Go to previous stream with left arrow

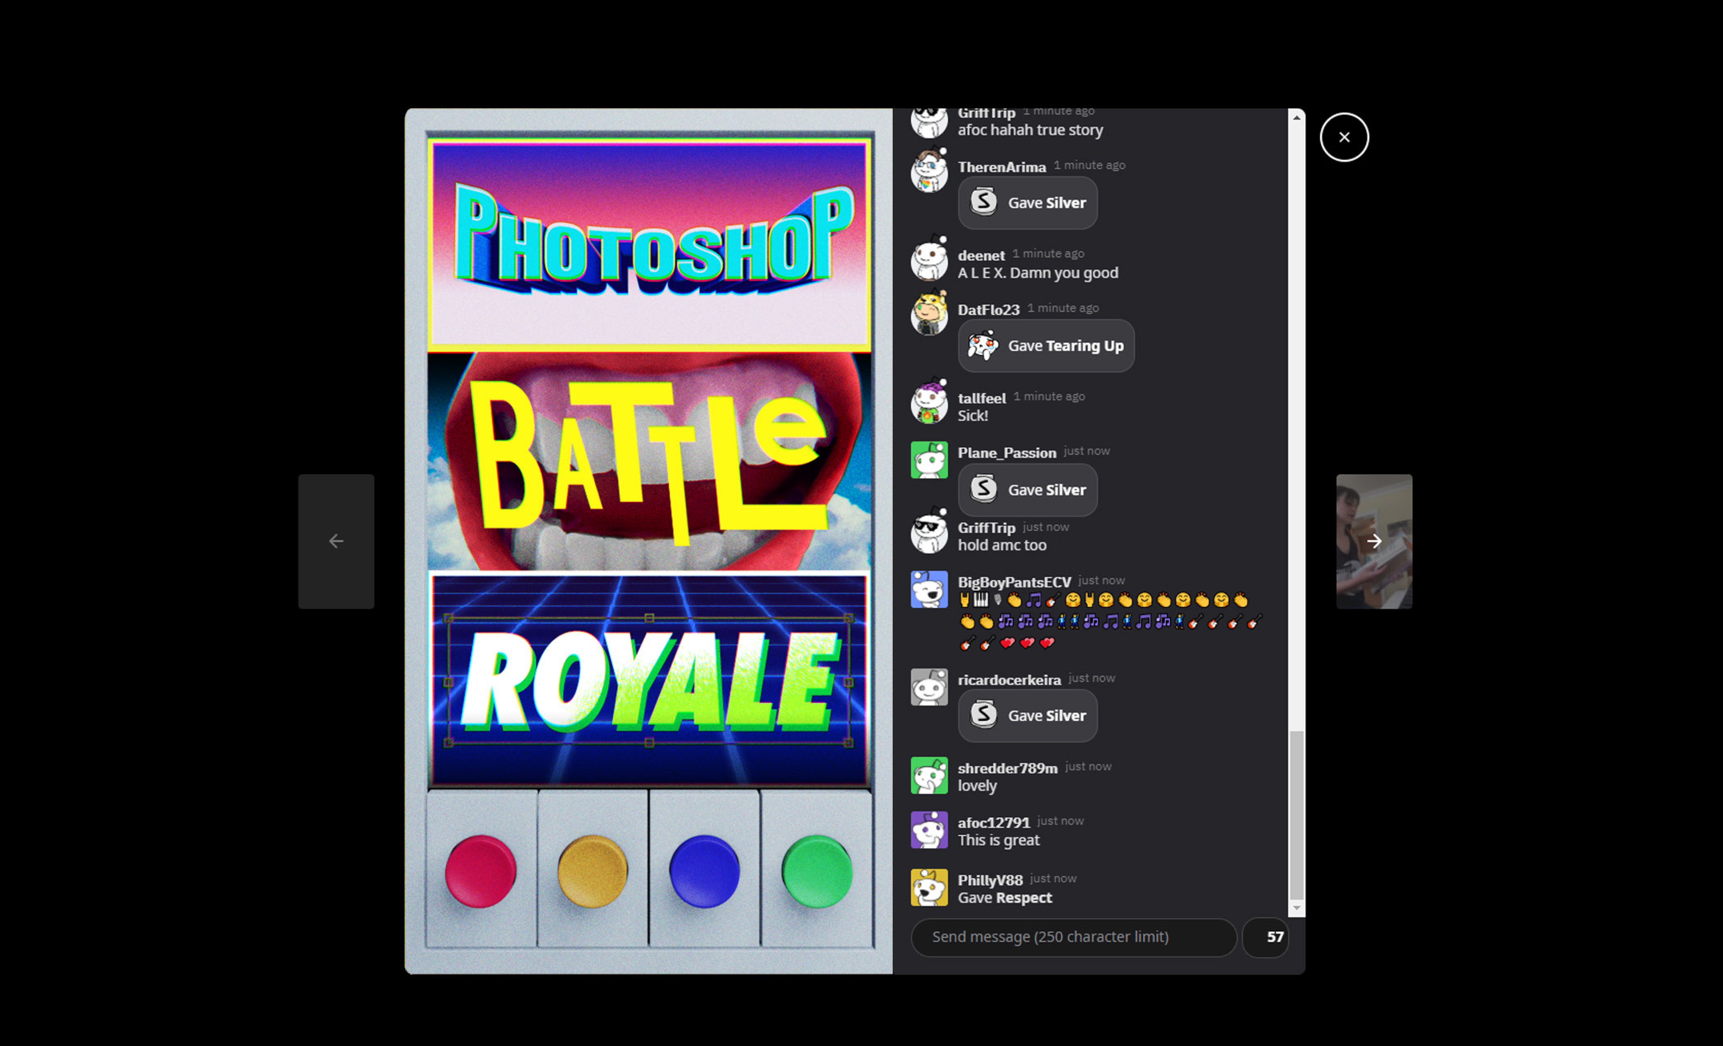tap(336, 541)
